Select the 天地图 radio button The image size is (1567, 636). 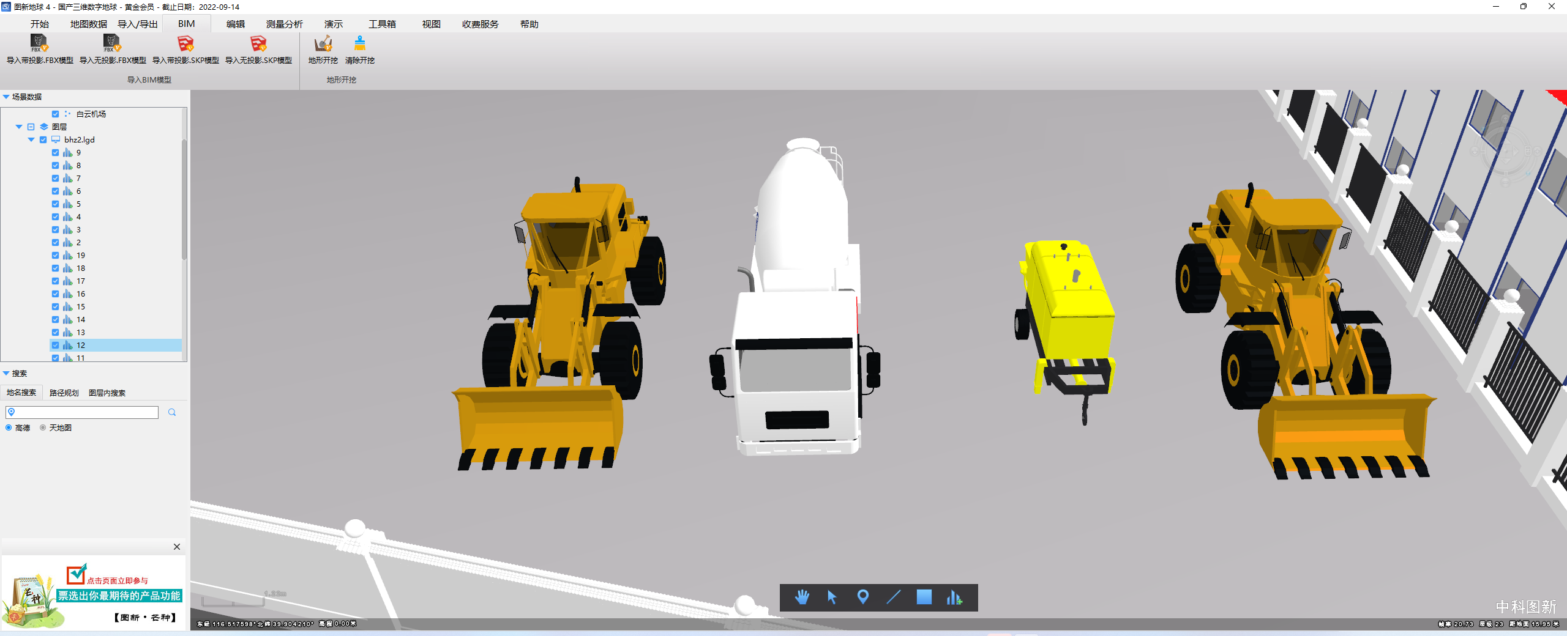43,428
